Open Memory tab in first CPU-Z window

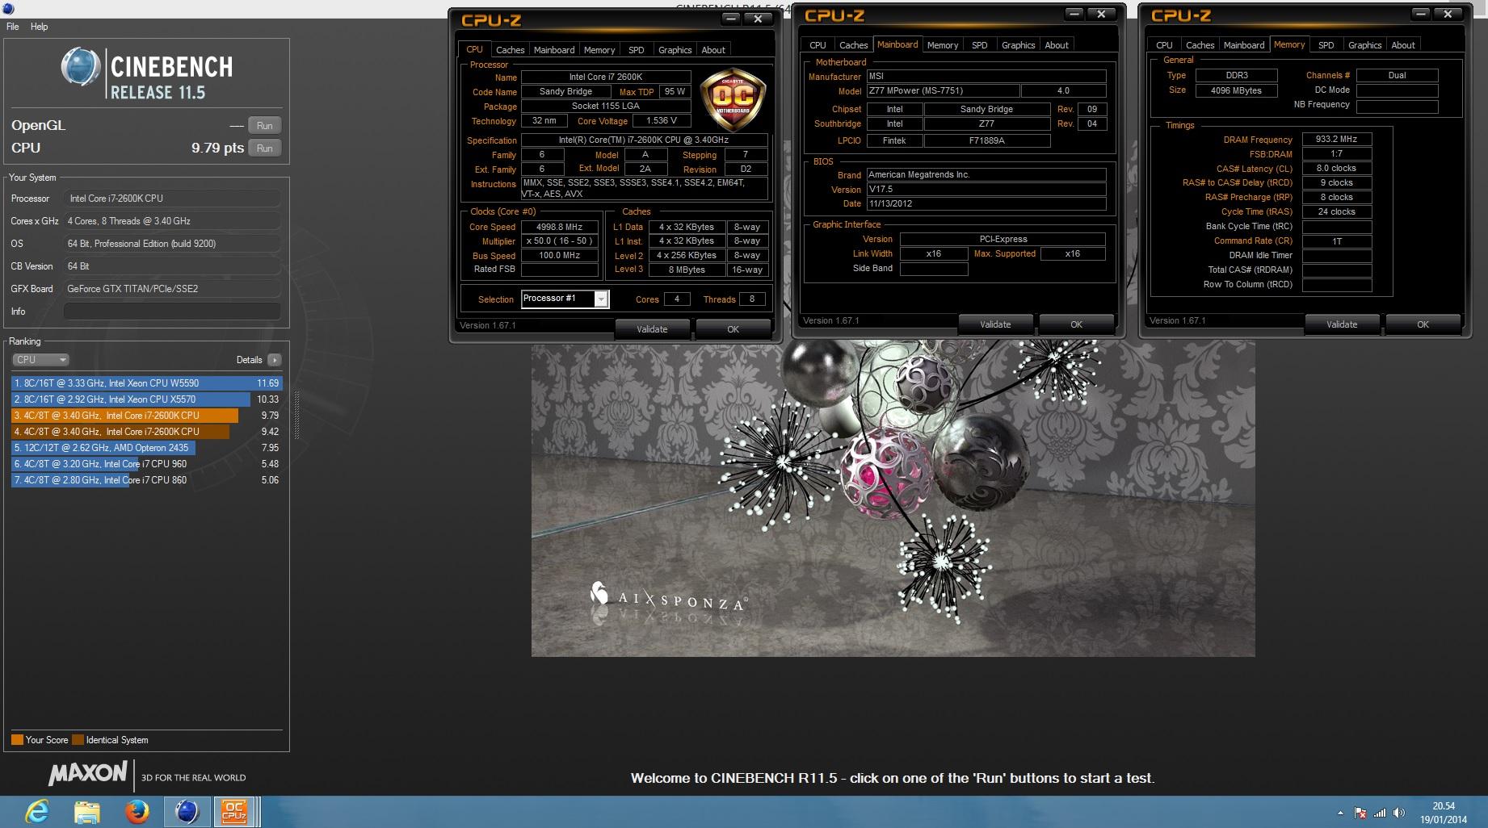tap(599, 50)
